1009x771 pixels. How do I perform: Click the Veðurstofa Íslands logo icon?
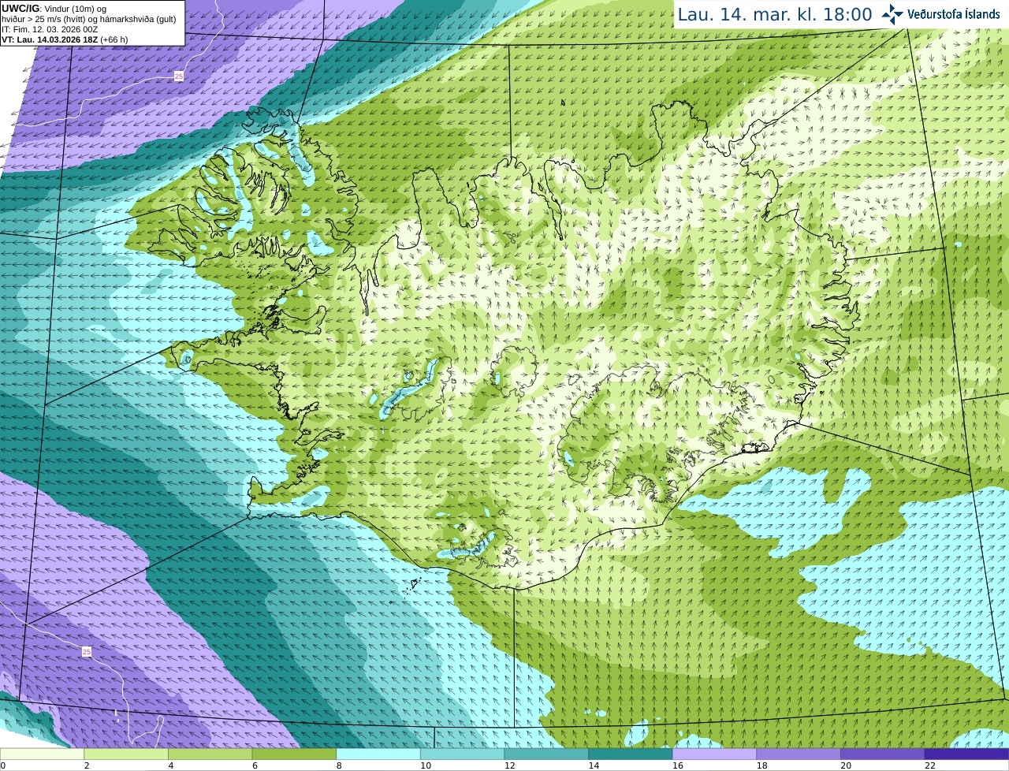click(892, 14)
